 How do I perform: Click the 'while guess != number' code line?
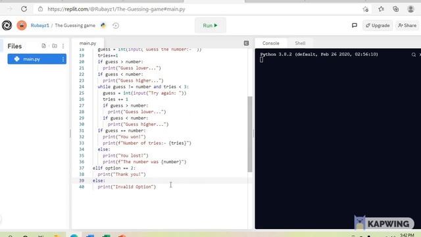tap(143, 87)
